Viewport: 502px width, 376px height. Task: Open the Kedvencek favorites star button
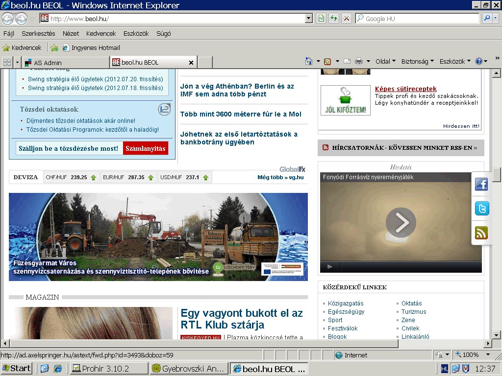(22, 47)
